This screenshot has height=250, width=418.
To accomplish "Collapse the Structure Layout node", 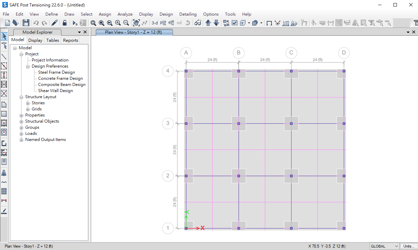I will [x=21, y=97].
